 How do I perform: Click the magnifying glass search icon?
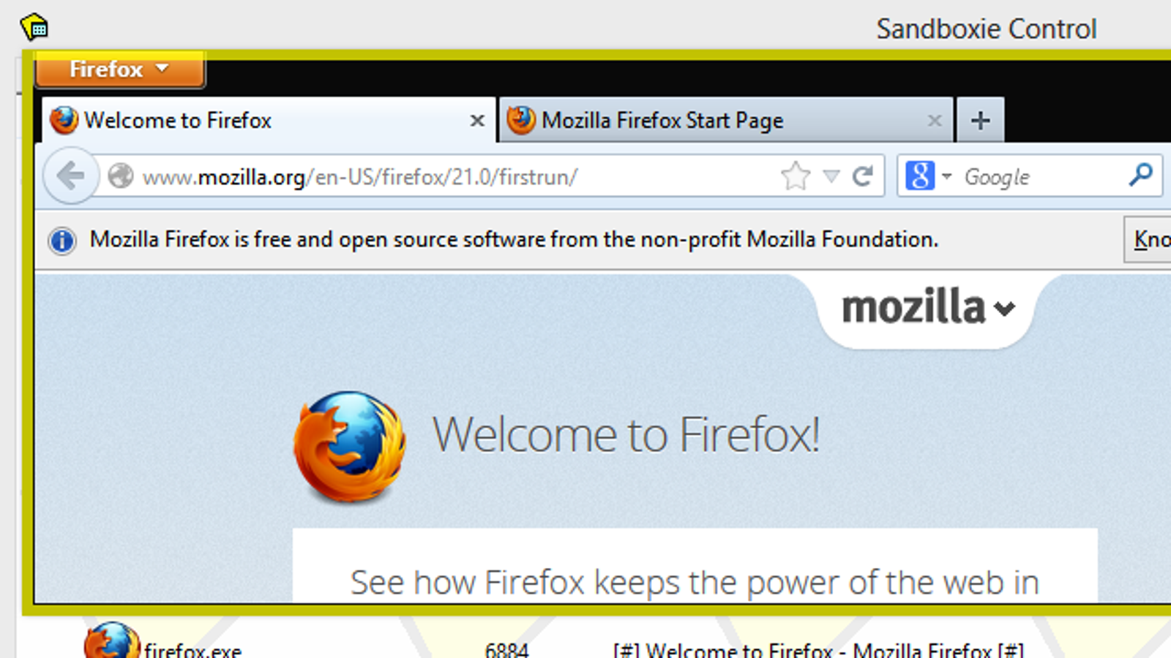pos(1140,175)
